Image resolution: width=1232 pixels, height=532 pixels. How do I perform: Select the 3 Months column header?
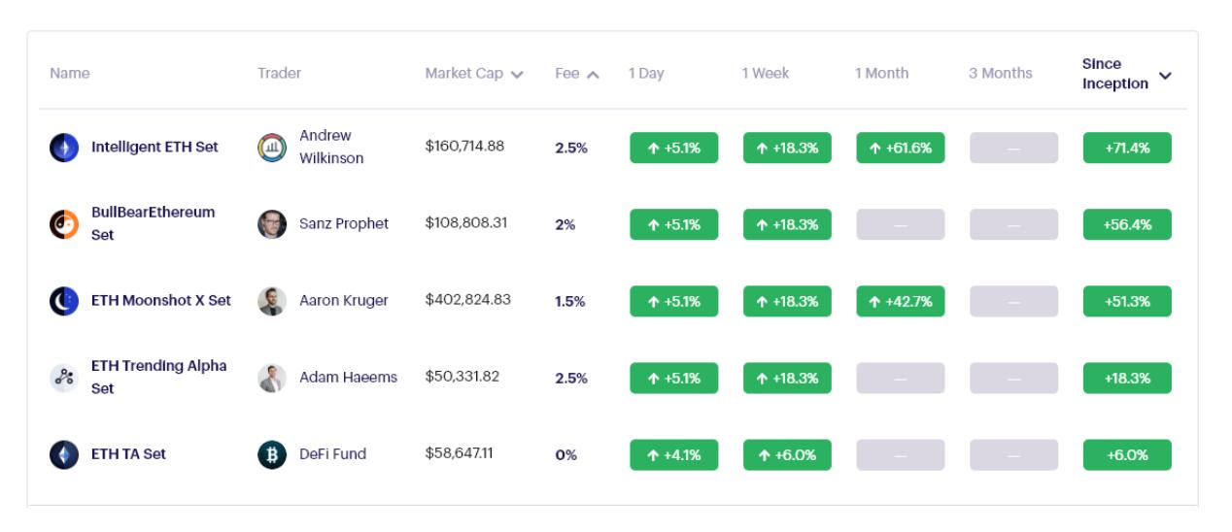point(1000,74)
